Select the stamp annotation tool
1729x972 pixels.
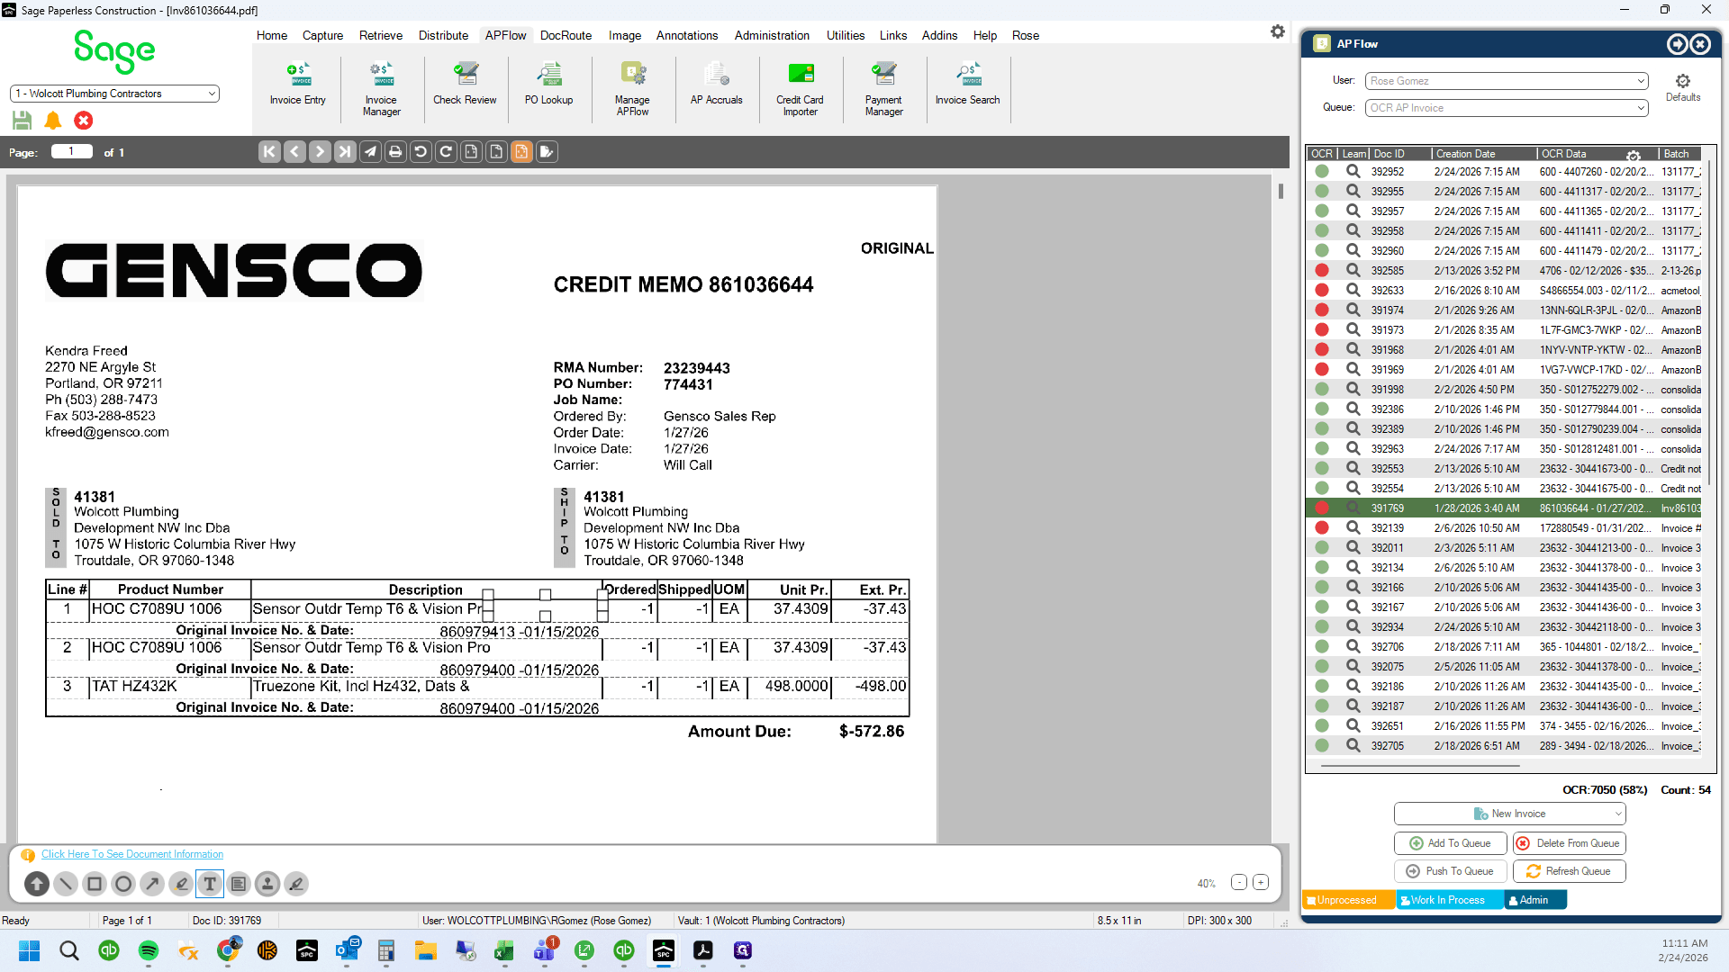tap(267, 884)
